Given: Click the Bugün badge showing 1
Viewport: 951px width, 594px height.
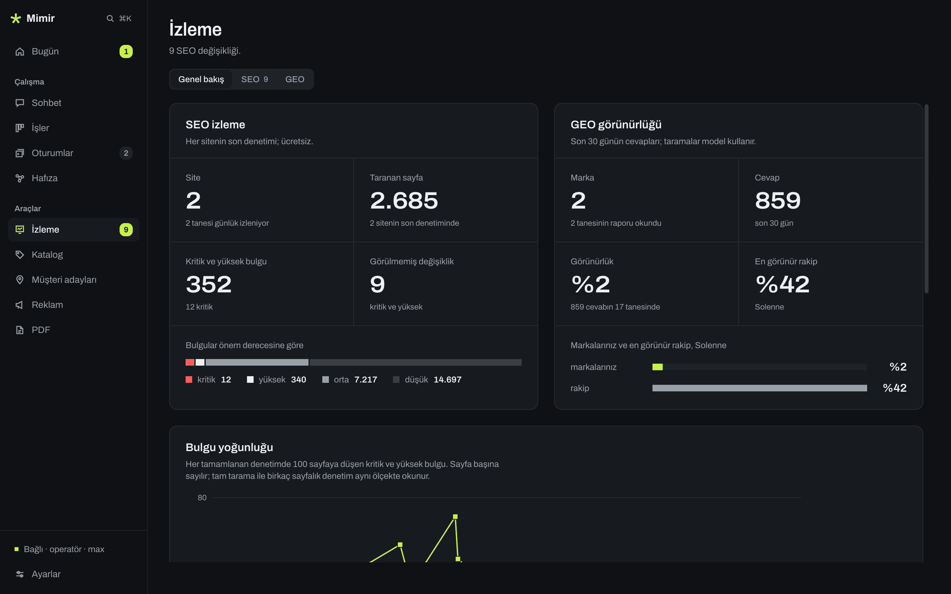Looking at the screenshot, I should (126, 51).
